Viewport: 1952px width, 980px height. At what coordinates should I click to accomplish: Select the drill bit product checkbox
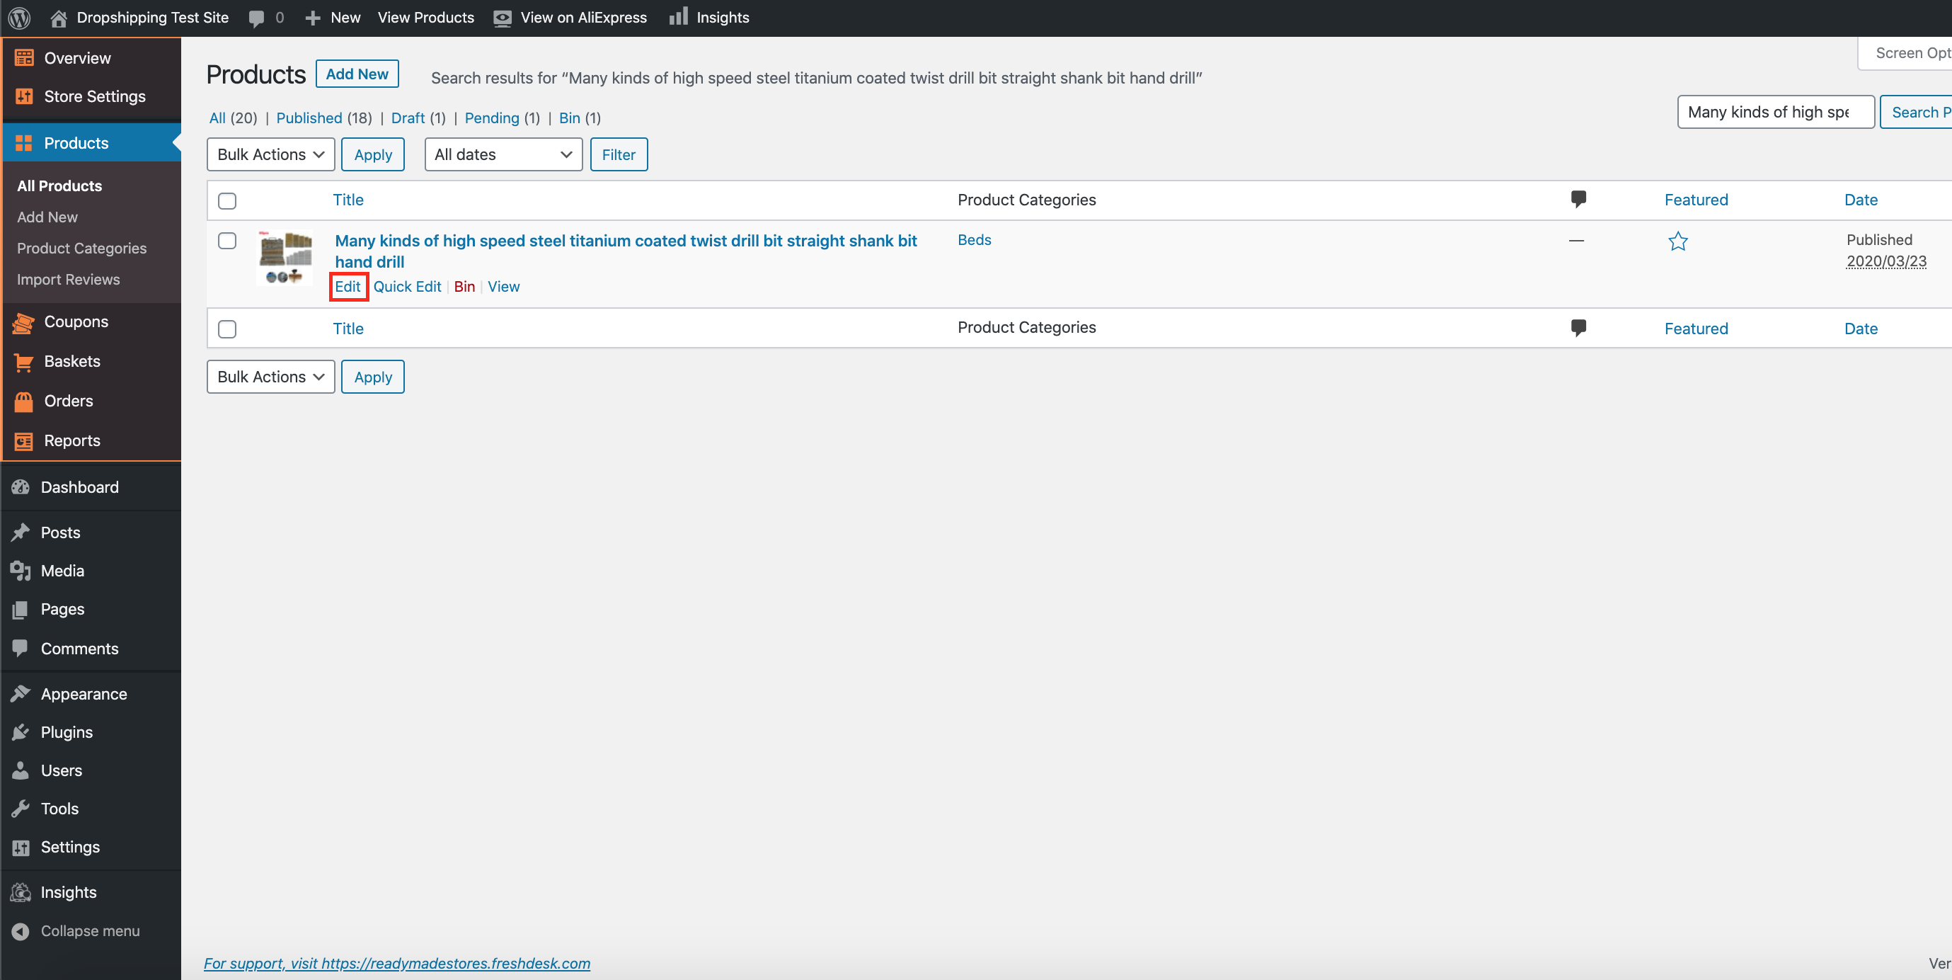226,241
